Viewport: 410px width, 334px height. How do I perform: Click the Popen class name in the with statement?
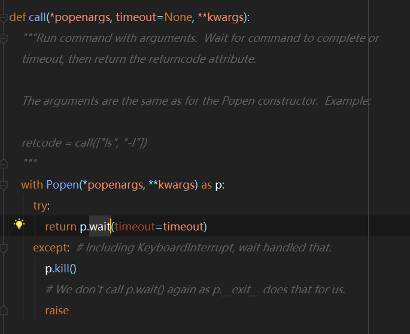(x=62, y=184)
